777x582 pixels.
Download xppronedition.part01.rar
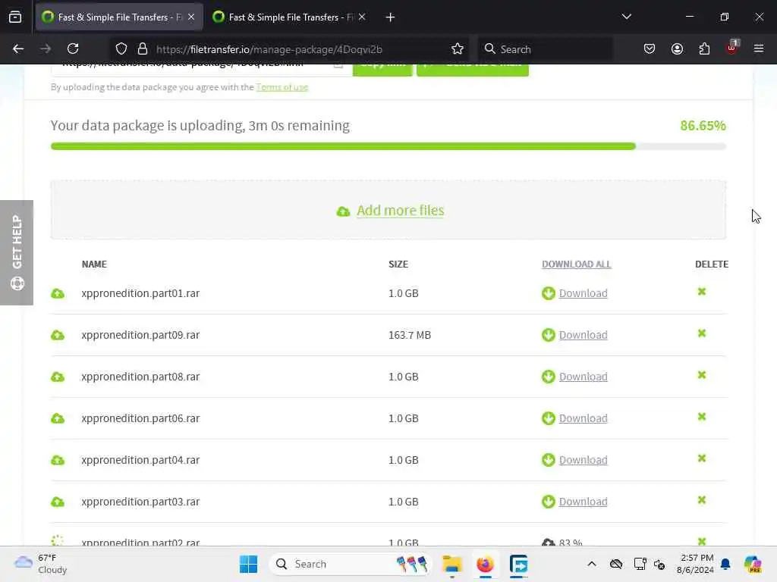click(x=583, y=293)
